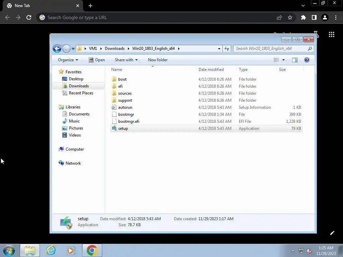Screen dimensions: 343x257
Task: Bookmark this tab with star icon
Action: (x=290, y=17)
